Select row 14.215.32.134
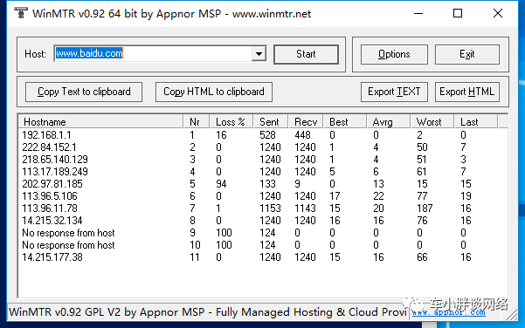Viewport: 525px width, 328px height. tap(262, 221)
